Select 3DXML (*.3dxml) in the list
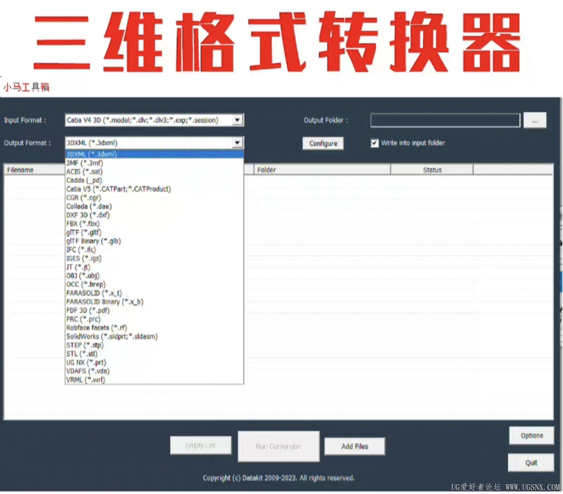Viewport: 563px width, 494px height. 154,154
